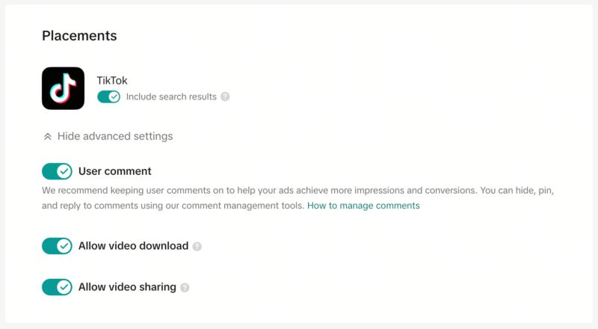Click the Allow video sharing label
Screen dimensions: 598x329
click(x=127, y=287)
